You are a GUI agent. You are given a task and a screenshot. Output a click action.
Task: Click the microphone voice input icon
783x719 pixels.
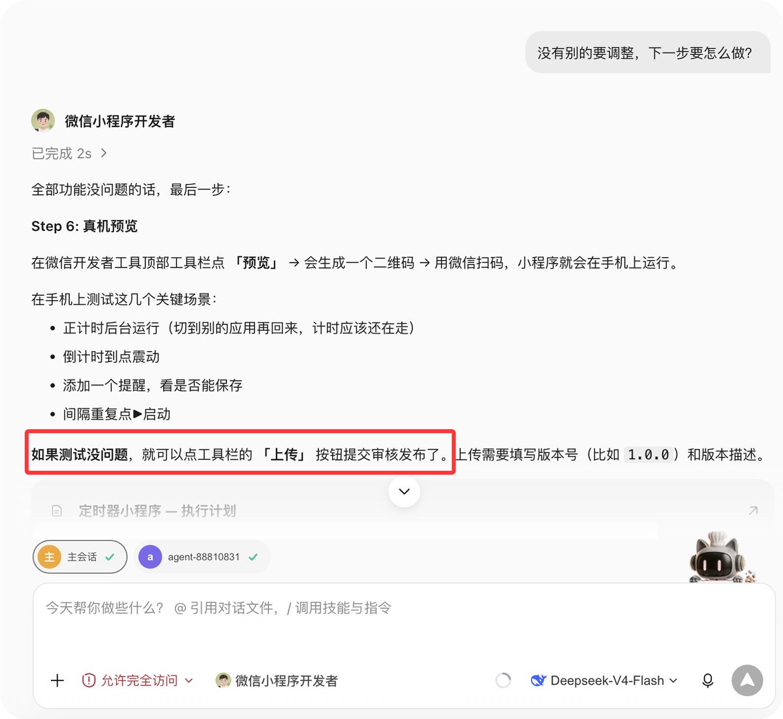[x=707, y=681]
